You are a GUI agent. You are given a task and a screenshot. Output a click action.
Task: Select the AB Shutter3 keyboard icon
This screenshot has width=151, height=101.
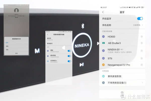click(103, 43)
